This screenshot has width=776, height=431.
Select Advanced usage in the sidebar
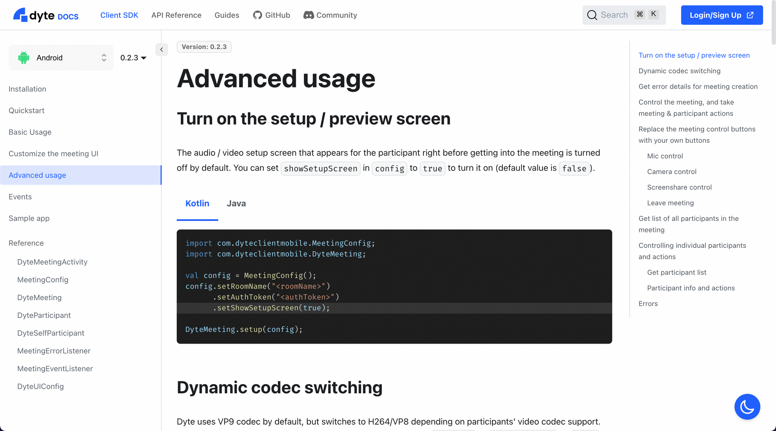point(80,175)
